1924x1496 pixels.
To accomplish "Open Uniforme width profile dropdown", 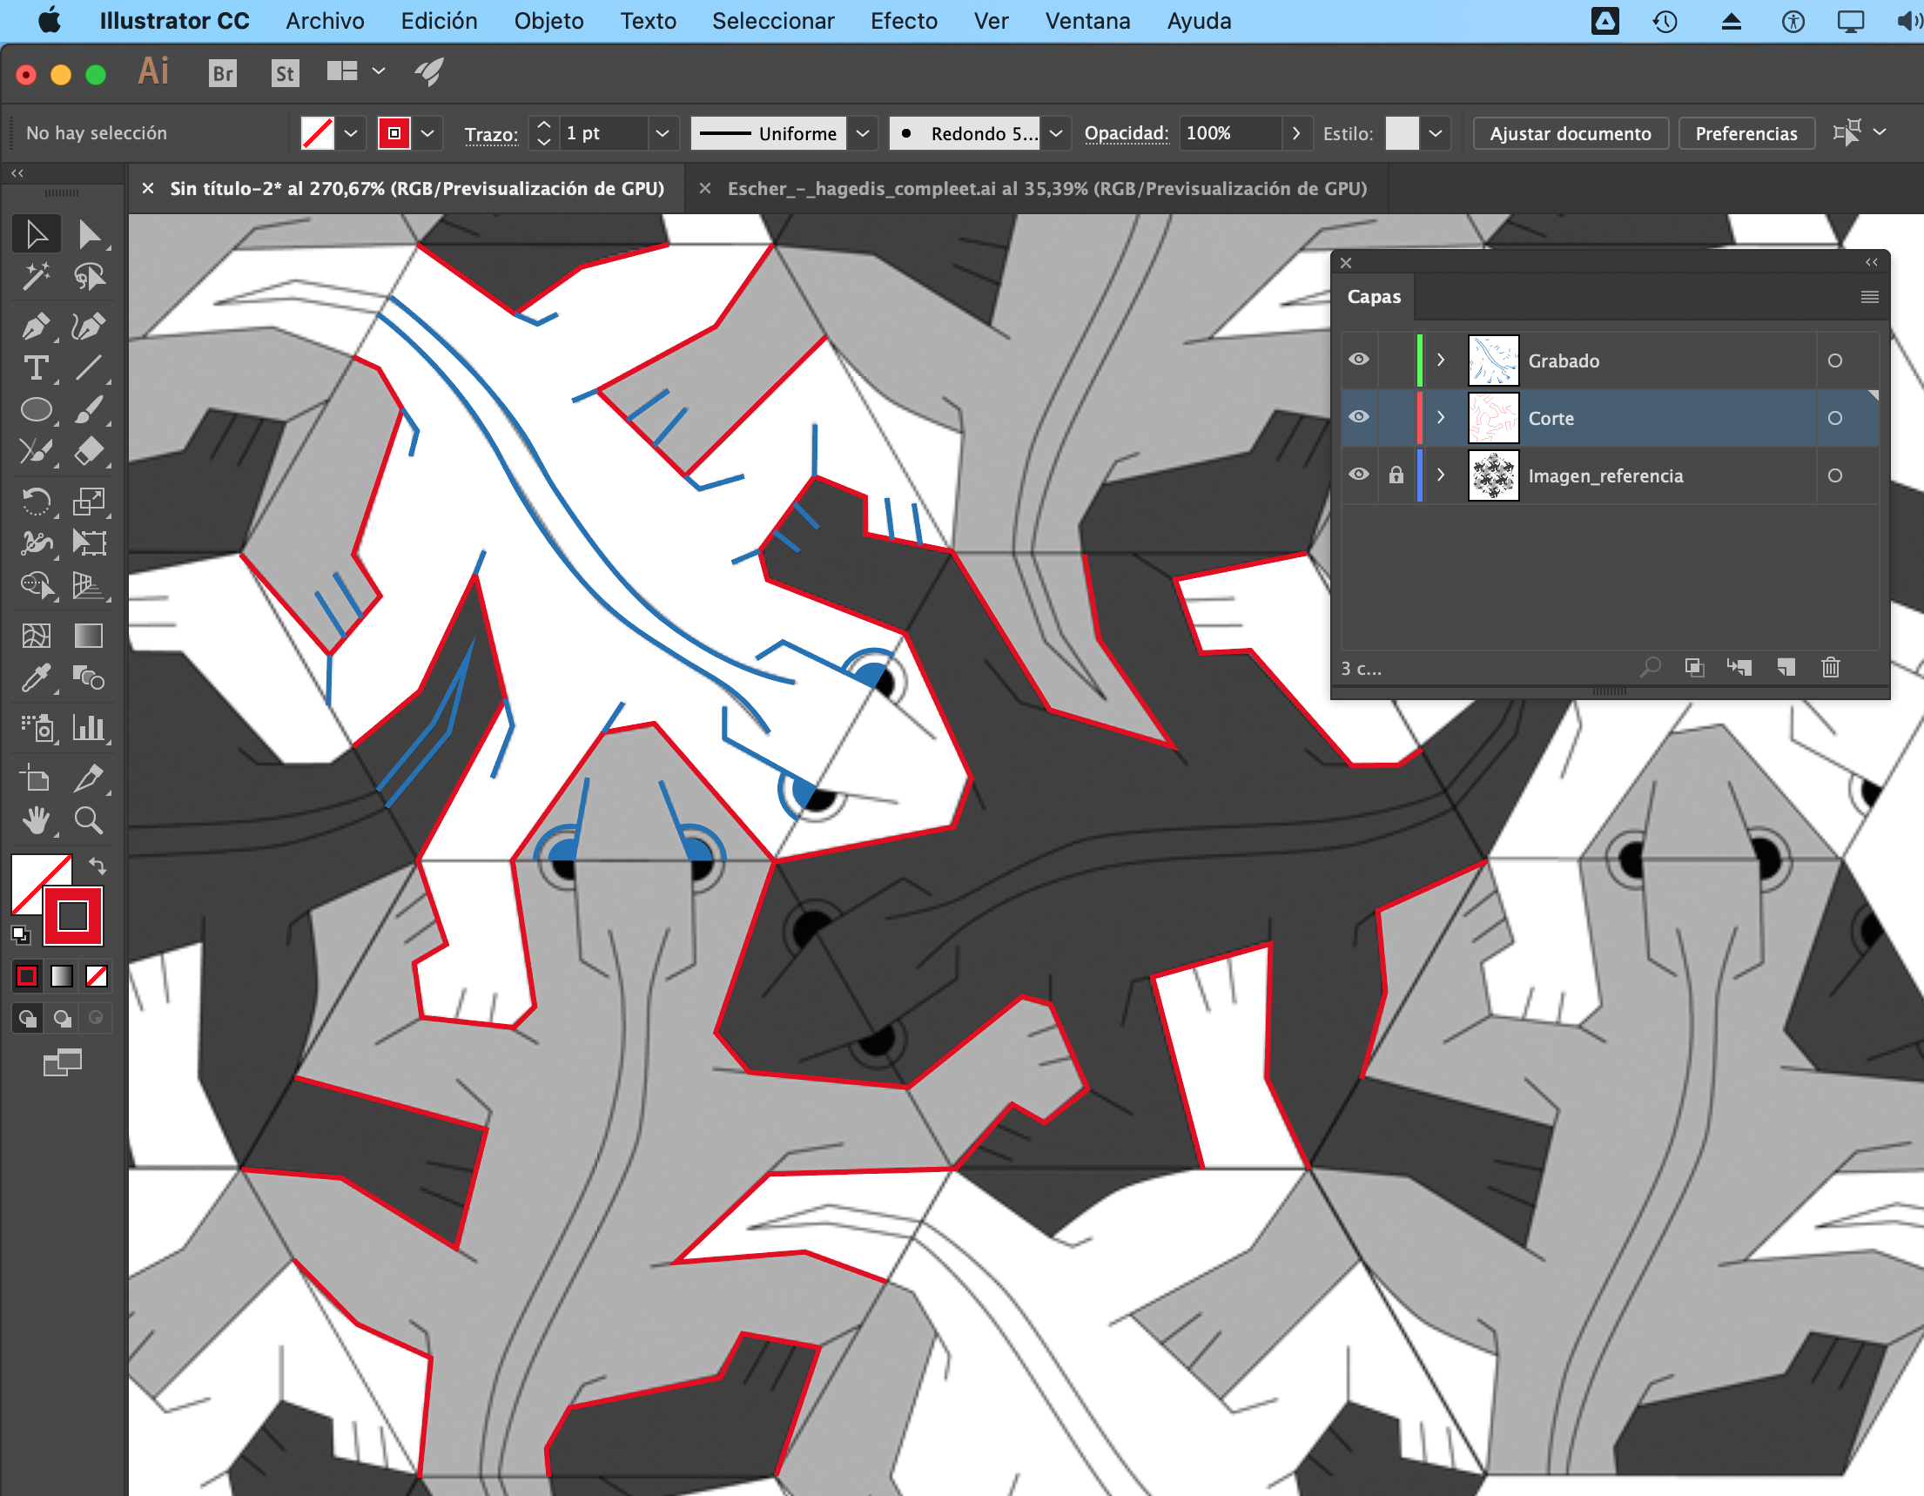I will (x=864, y=134).
